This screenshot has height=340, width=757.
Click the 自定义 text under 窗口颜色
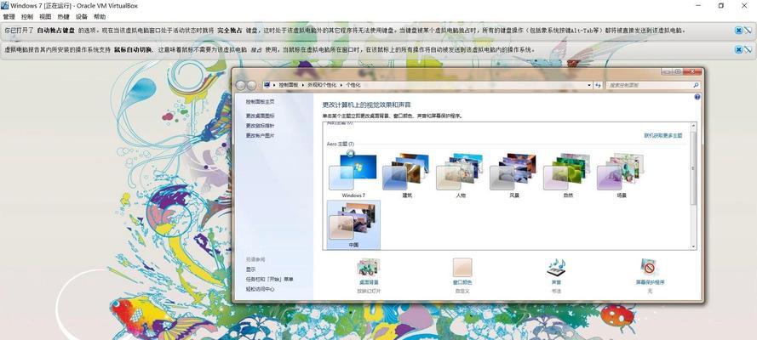[x=462, y=291]
